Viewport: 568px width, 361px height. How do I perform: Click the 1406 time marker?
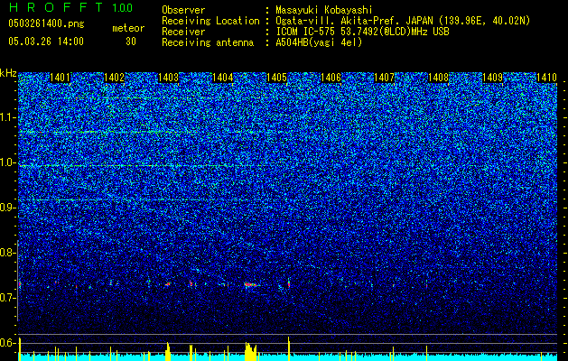[x=331, y=78]
